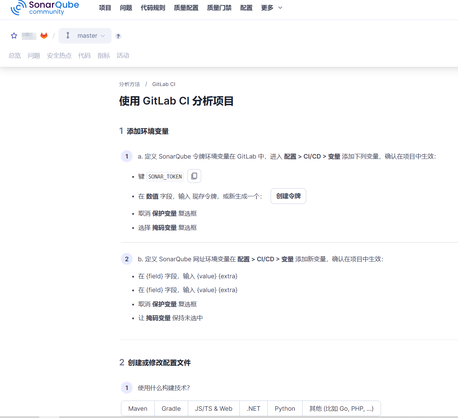Viewport: 458px width, 418px height.
Task: Click the 创建或修改配置文件 section heading
Action: 159,362
